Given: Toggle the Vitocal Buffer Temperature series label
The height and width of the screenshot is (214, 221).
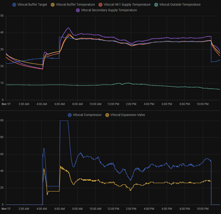Looking at the screenshot, I should coord(75,4).
